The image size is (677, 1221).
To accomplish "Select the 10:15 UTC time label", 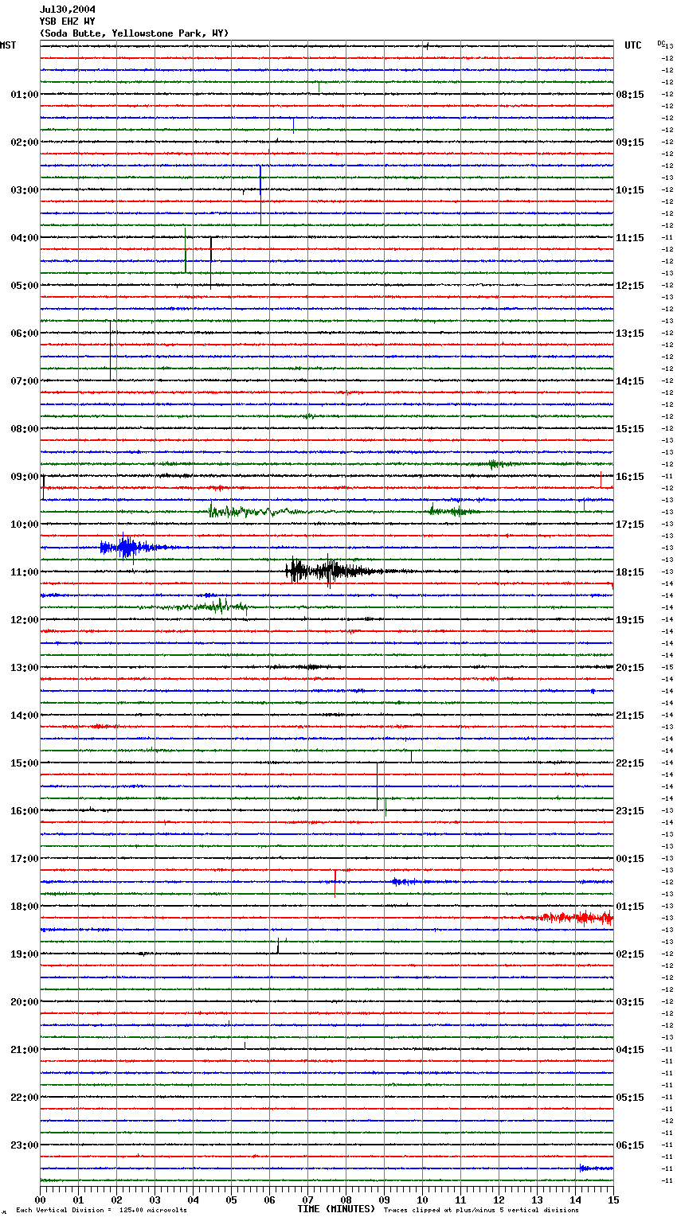I will pos(630,190).
